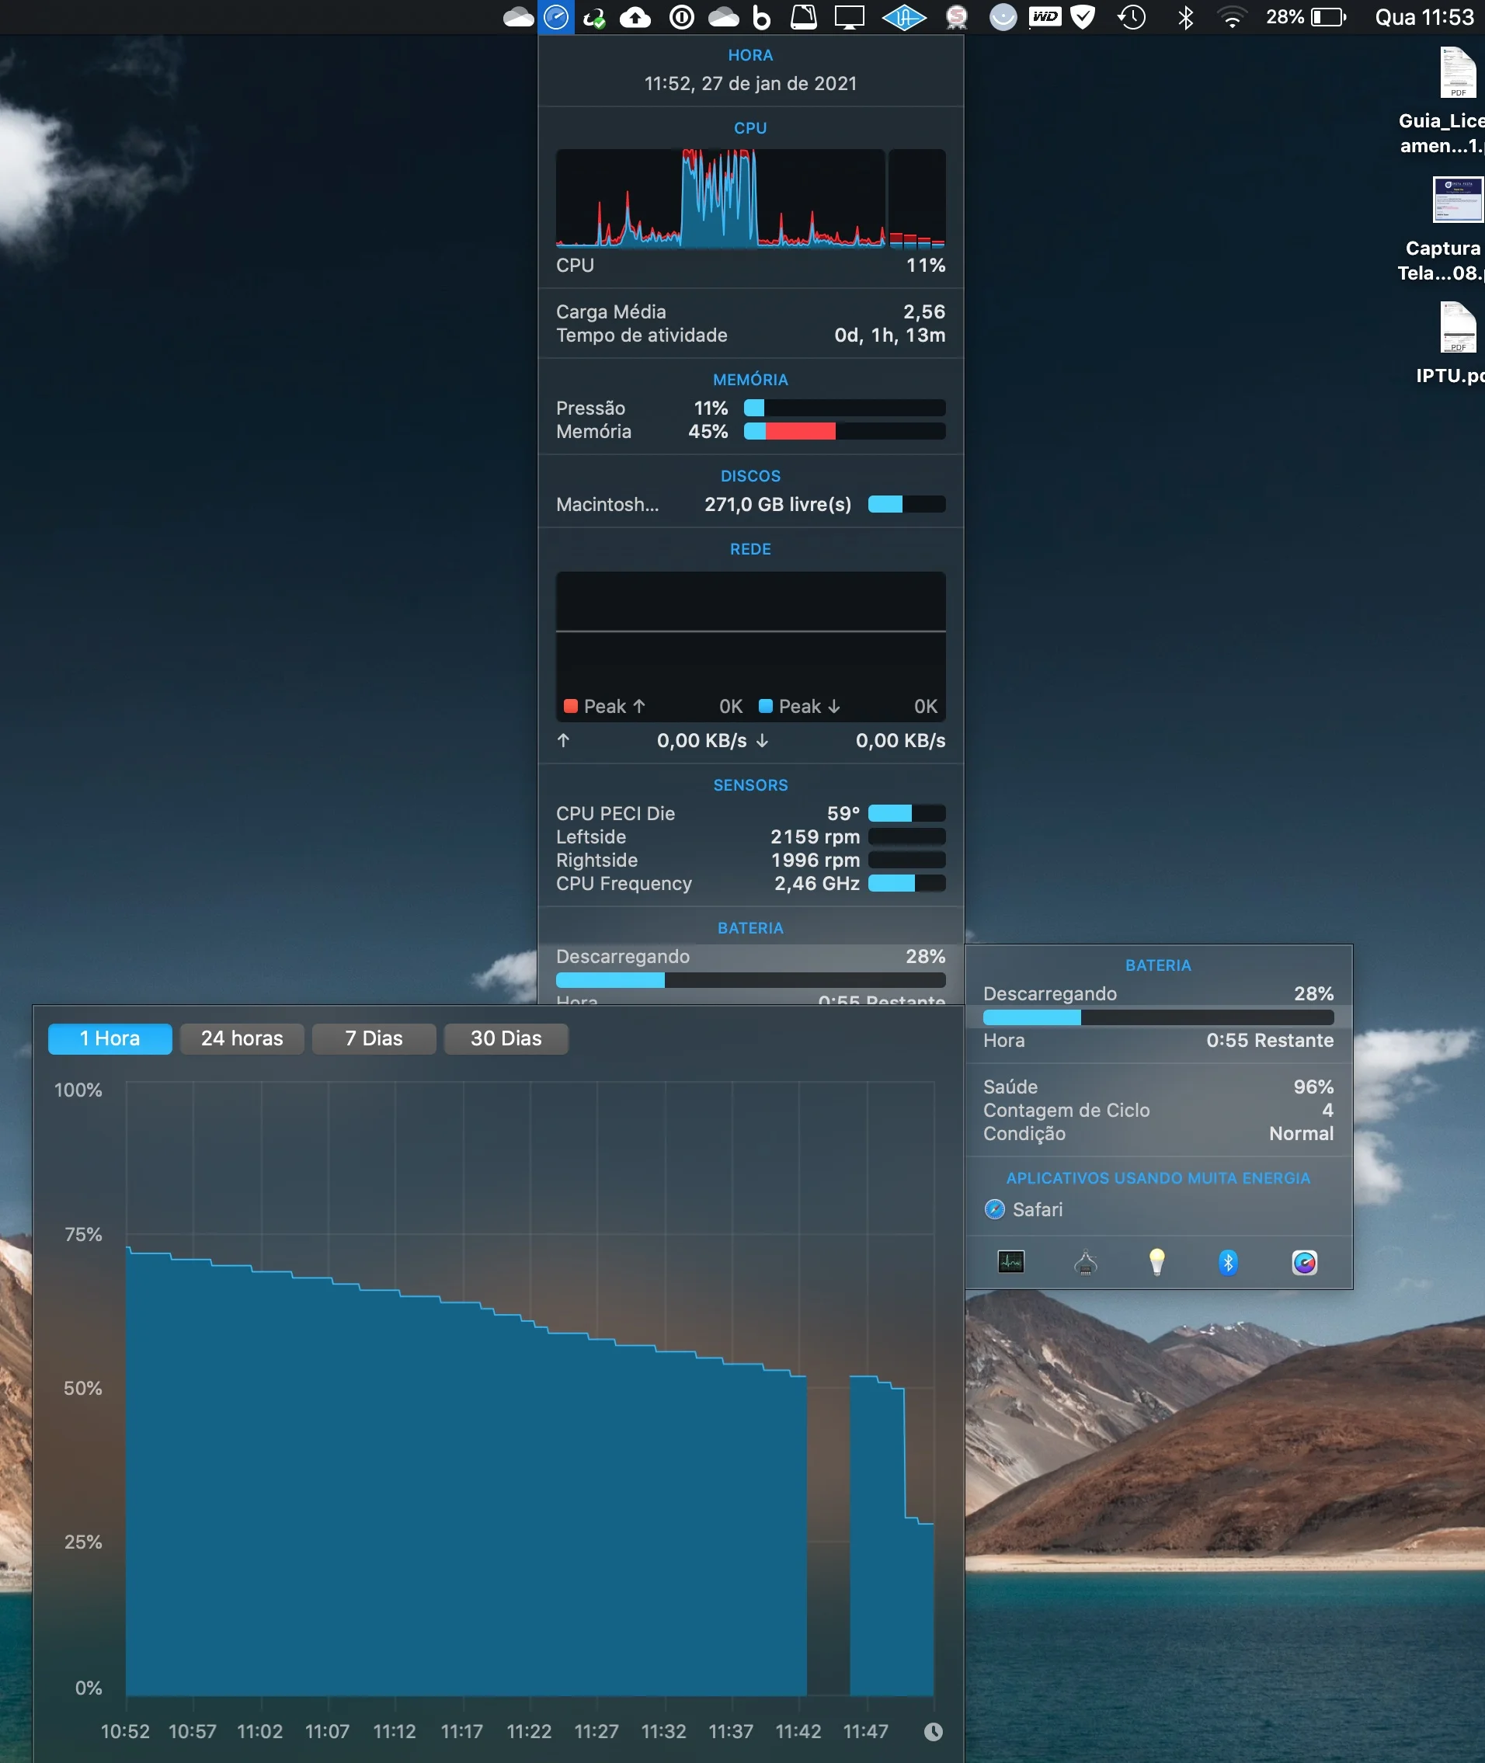This screenshot has width=1485, height=1763.
Task: Open System Information caliper icon
Action: pos(1085,1261)
